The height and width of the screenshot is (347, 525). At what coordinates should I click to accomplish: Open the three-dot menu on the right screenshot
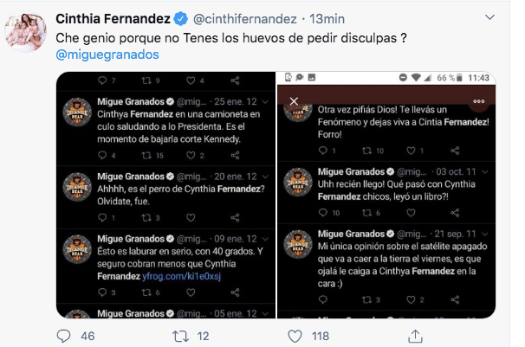pos(478,100)
